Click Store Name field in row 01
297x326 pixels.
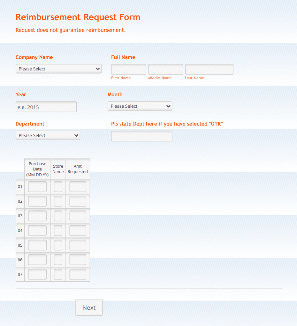coord(58,187)
